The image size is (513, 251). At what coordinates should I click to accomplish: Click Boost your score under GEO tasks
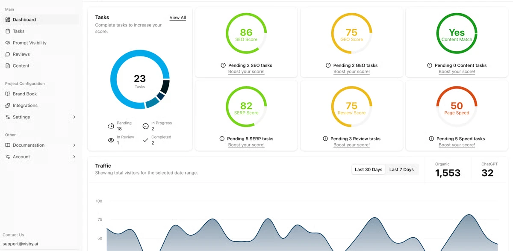tap(351, 72)
